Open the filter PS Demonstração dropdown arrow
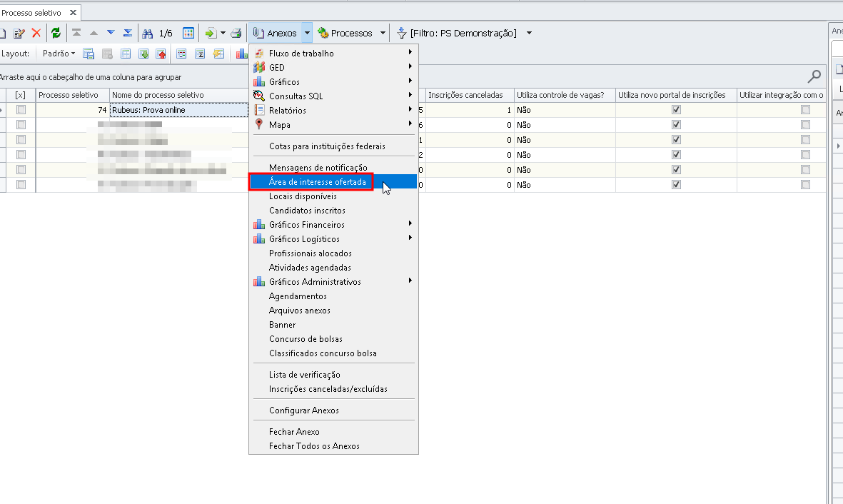 pos(529,34)
